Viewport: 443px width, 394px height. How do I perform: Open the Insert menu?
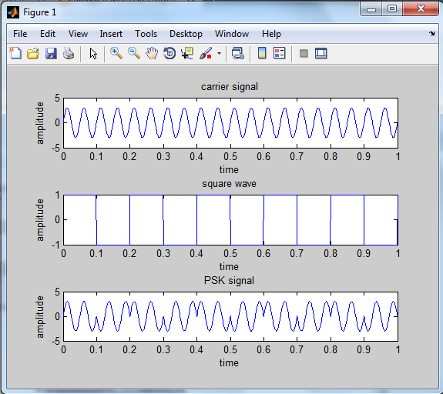[x=111, y=34]
